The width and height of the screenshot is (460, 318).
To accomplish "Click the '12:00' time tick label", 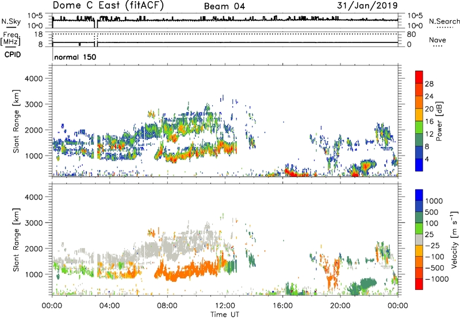I will click(225, 306).
